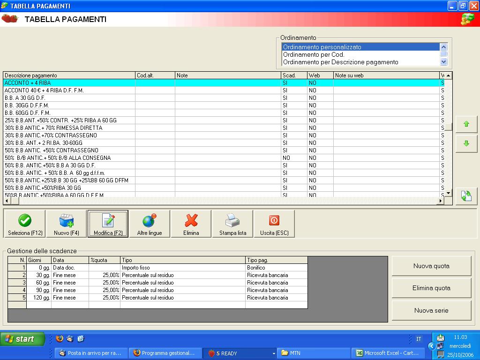Image resolution: width=480 pixels, height=360 pixels.
Task: Click the 90 gg. days cell
Action: (39, 290)
